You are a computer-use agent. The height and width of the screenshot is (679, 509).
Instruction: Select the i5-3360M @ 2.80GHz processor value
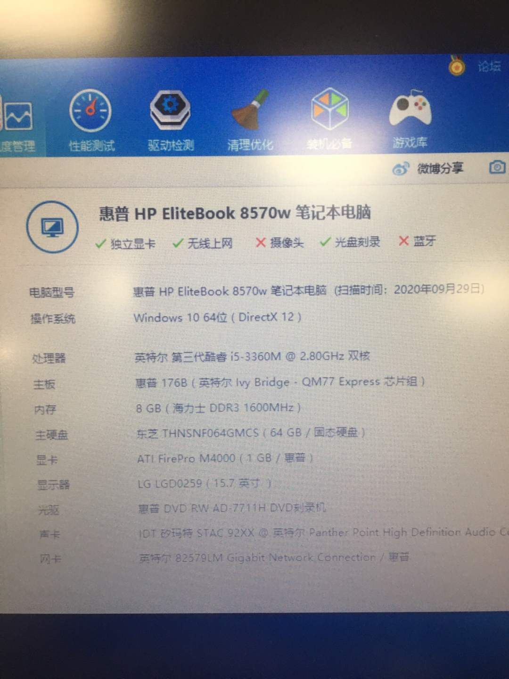[252, 356]
